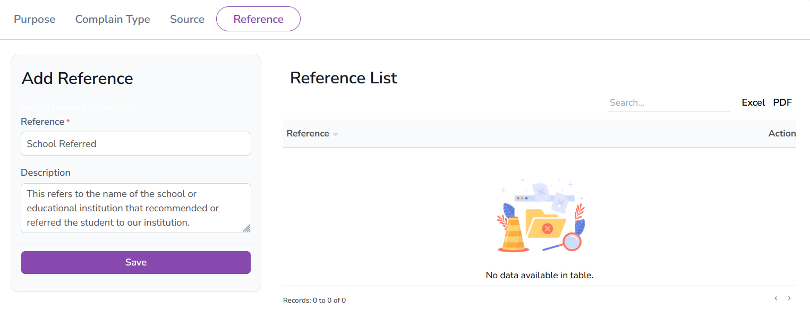Click the Records count label
The height and width of the screenshot is (335, 810).
point(314,300)
